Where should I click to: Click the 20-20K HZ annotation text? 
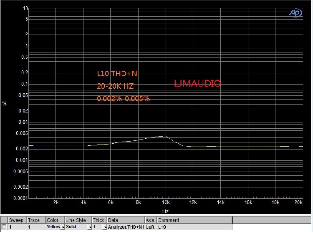tap(115, 86)
